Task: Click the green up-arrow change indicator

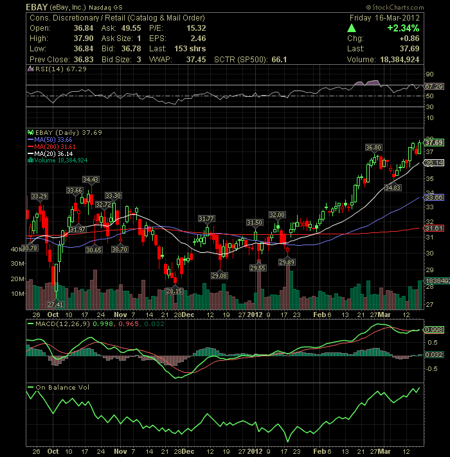Action: click(x=352, y=28)
